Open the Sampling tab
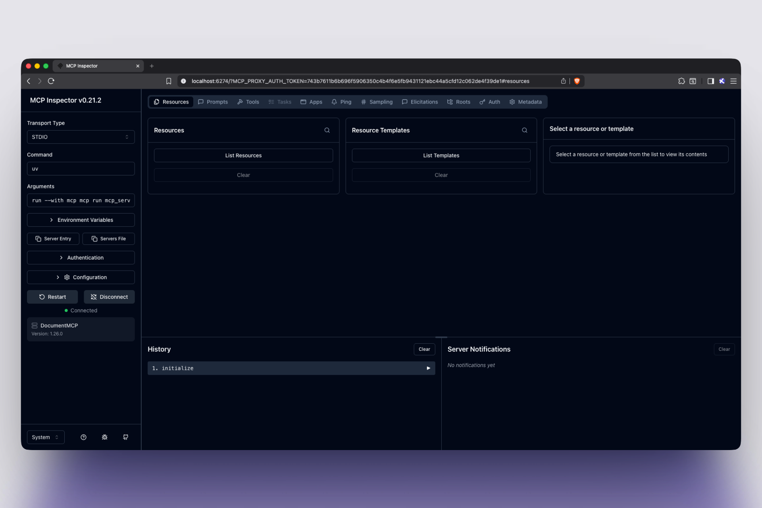 377,102
